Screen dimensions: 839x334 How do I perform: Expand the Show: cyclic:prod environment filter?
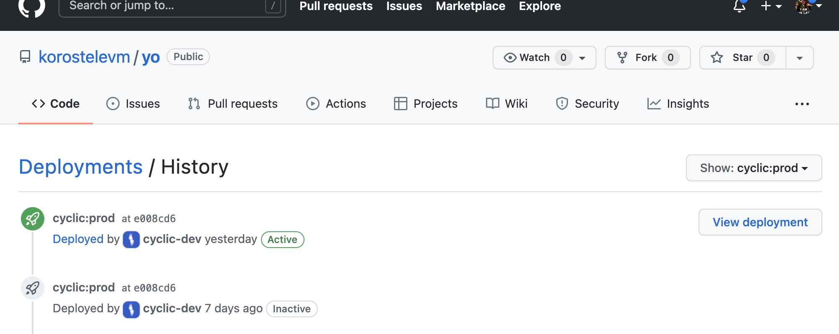(x=754, y=168)
